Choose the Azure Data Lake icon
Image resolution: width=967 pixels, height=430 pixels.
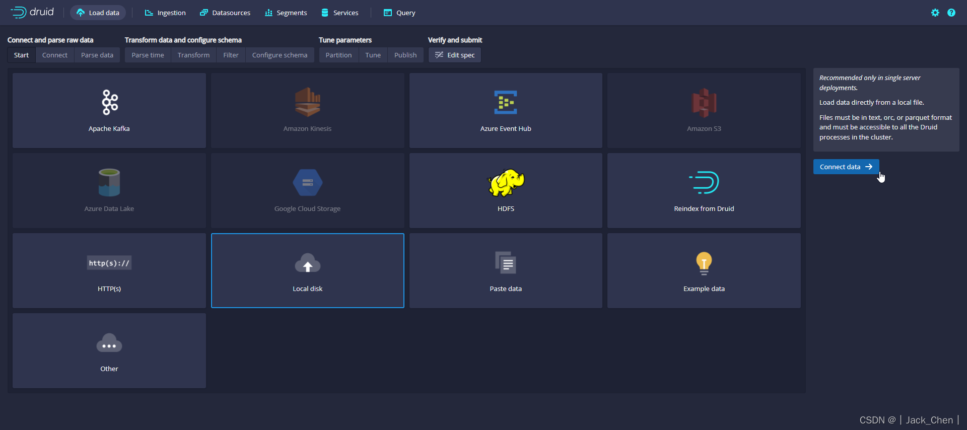point(109,182)
